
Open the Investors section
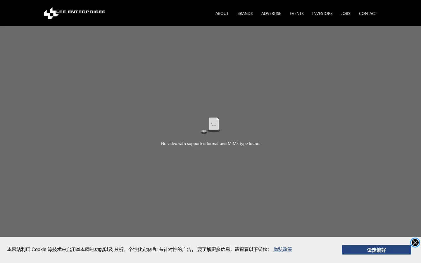click(x=322, y=13)
